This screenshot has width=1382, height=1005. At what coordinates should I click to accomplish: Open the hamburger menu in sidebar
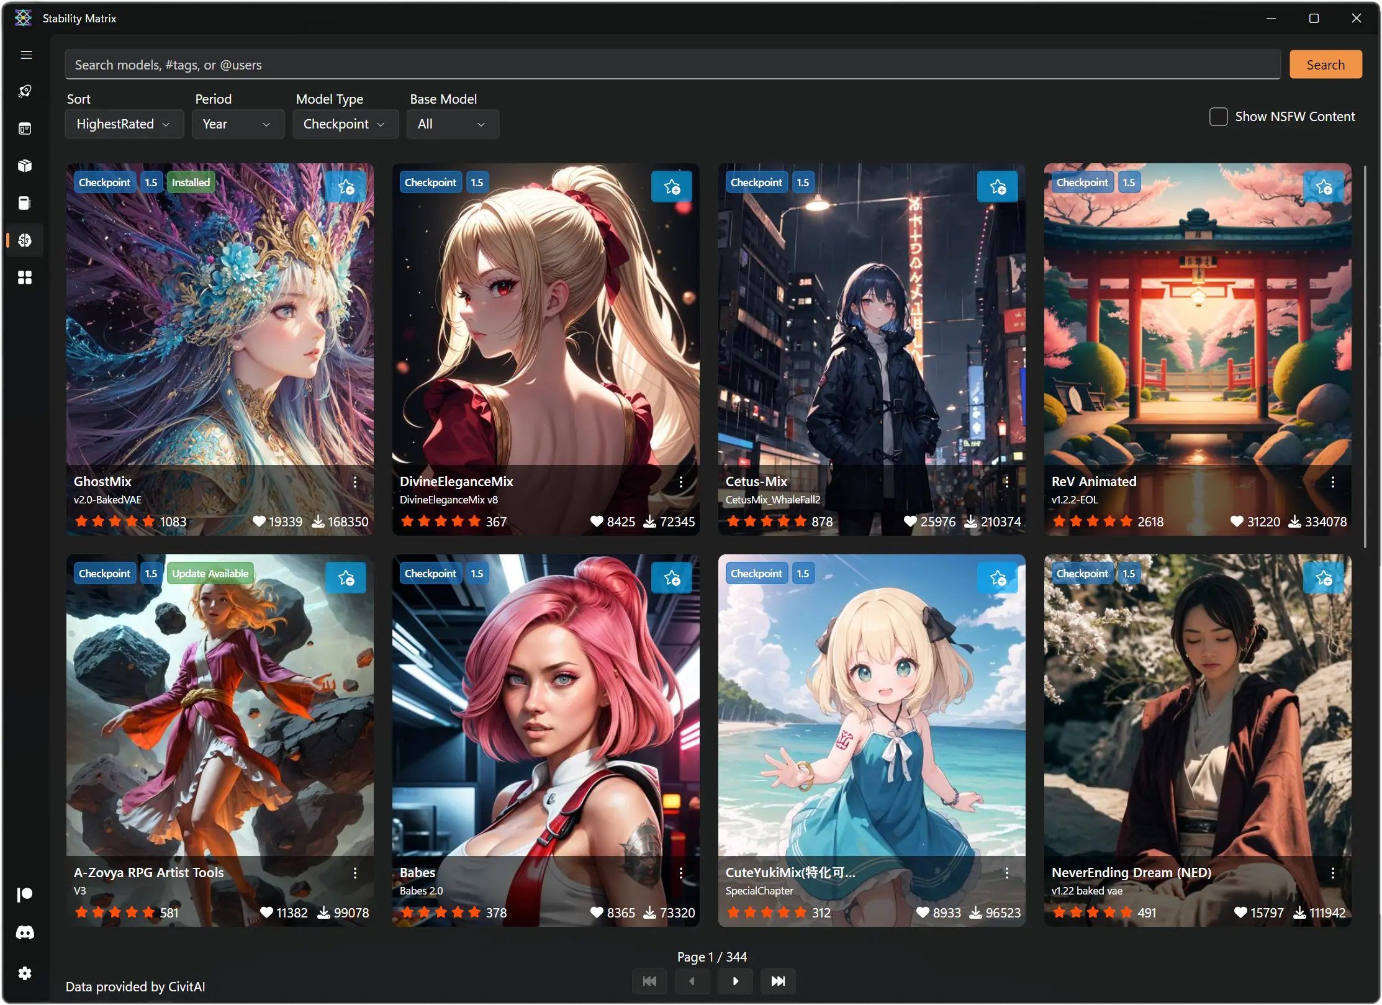(26, 55)
